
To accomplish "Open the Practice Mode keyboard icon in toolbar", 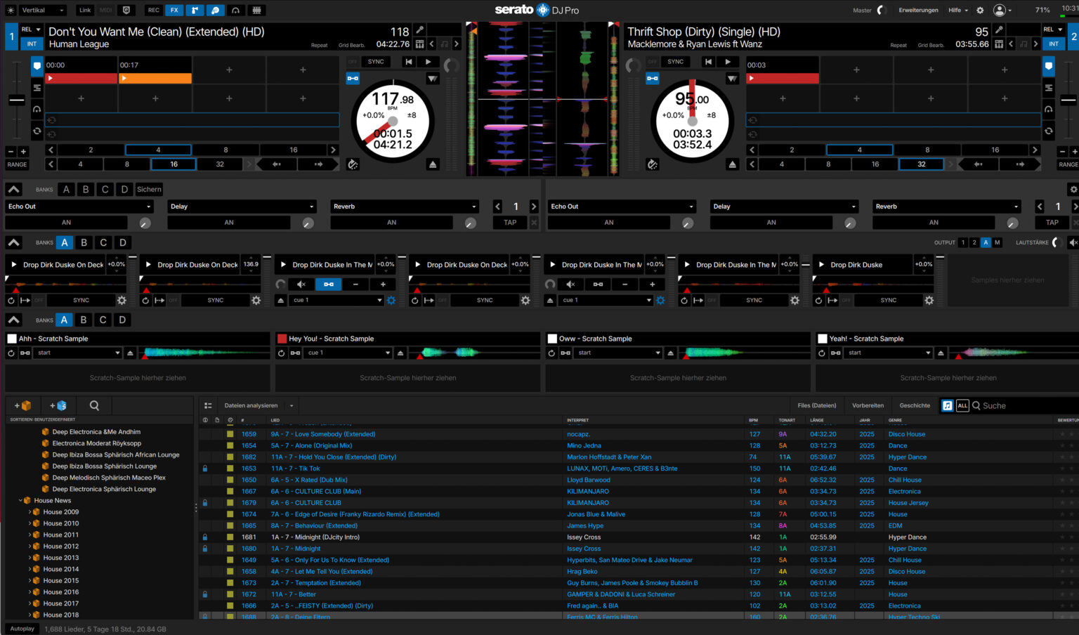I will pos(257,10).
